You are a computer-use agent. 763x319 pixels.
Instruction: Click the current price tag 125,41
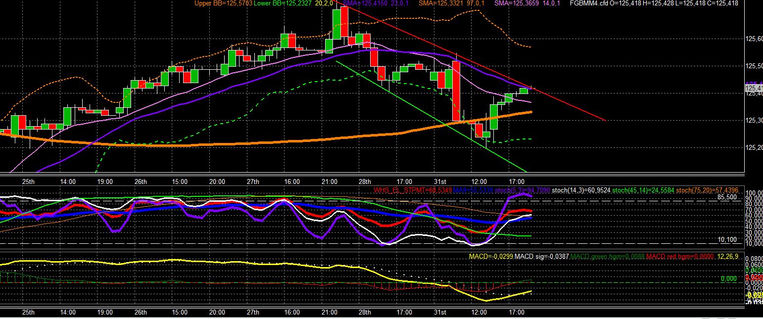754,89
